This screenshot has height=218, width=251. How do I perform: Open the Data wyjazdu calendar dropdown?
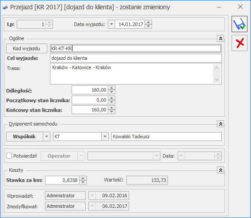(x=111, y=24)
